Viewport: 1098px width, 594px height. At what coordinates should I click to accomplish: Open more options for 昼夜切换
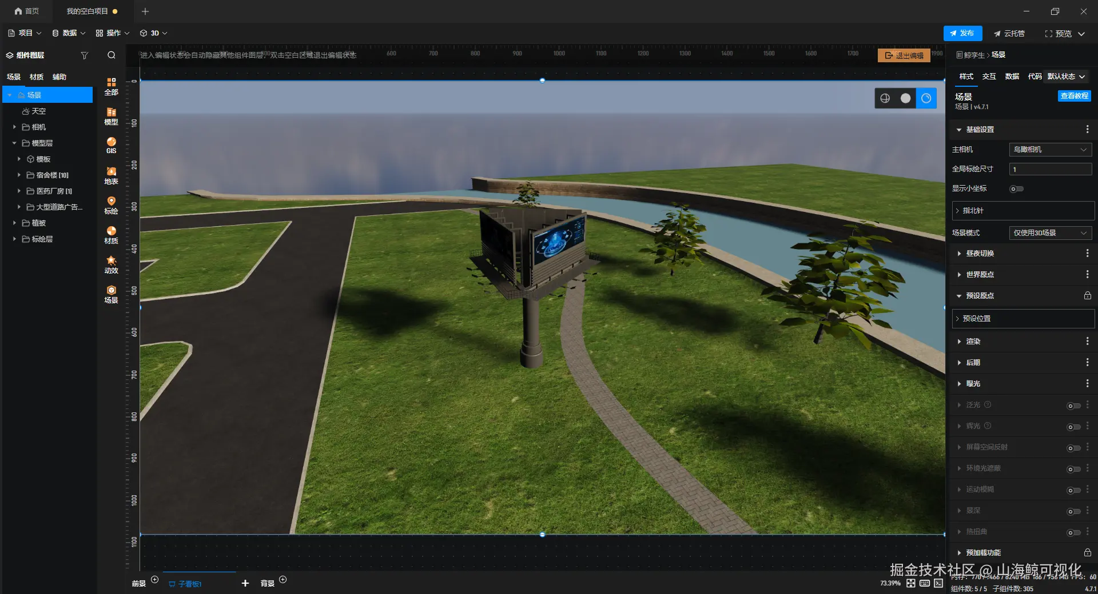[1087, 253]
